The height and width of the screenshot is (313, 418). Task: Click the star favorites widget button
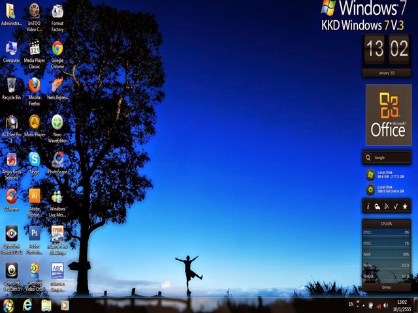tap(405, 206)
